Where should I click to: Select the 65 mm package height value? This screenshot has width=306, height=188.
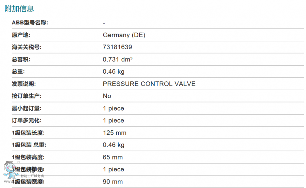tap(113, 157)
